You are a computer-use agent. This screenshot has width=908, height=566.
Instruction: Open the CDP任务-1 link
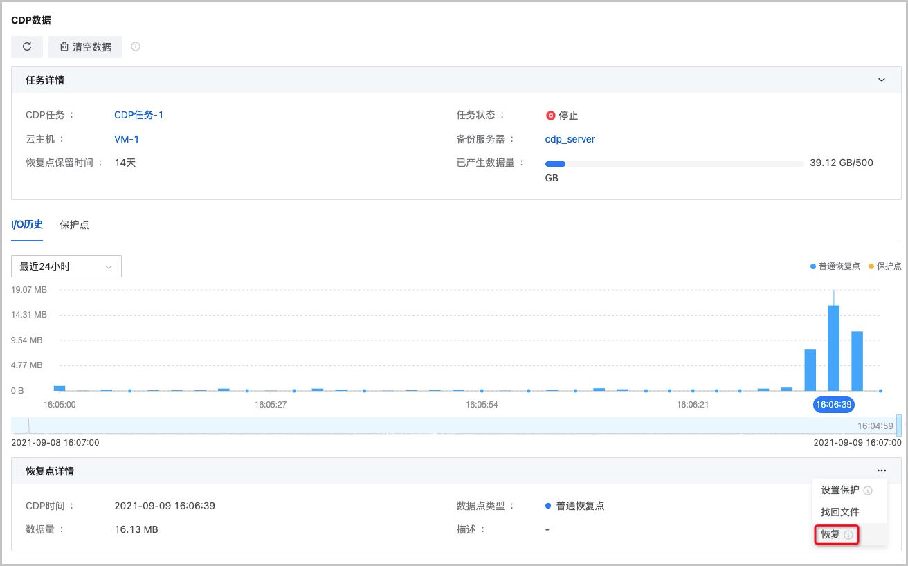coord(138,115)
